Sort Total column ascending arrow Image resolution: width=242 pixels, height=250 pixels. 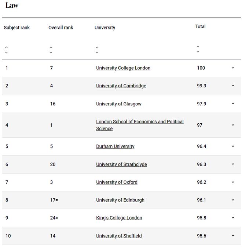tap(198, 47)
